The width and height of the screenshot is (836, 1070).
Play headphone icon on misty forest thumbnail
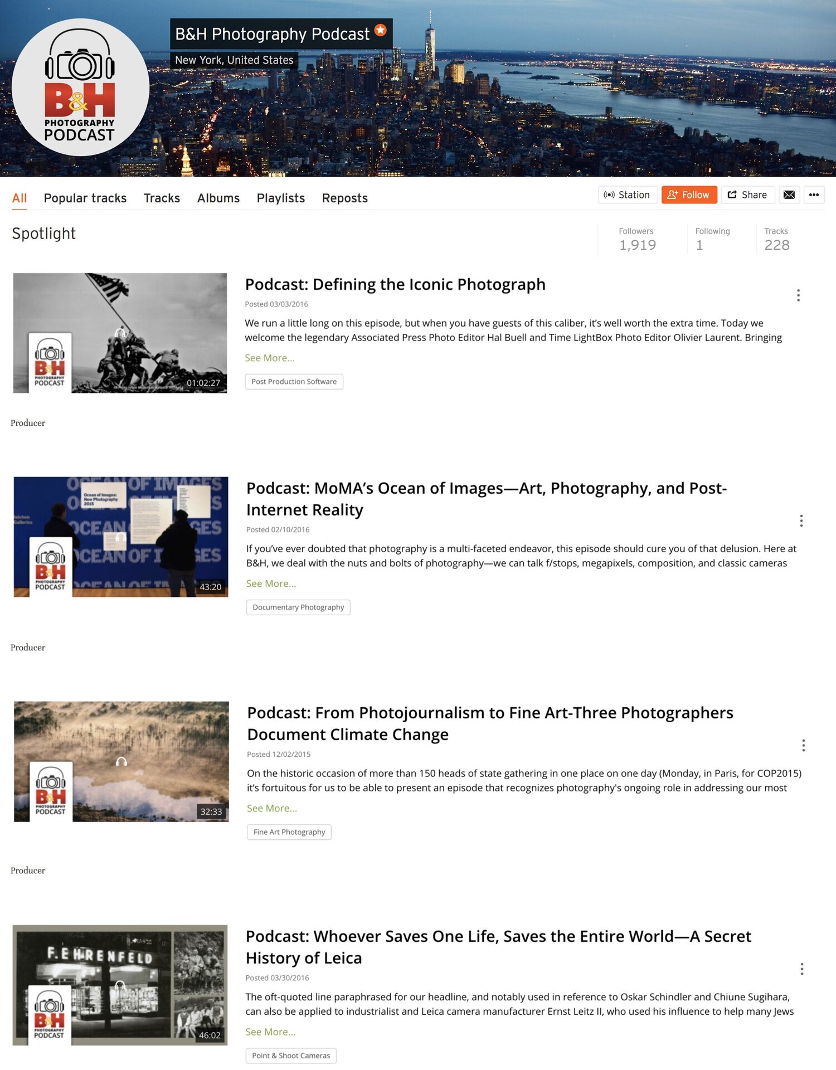point(121,761)
